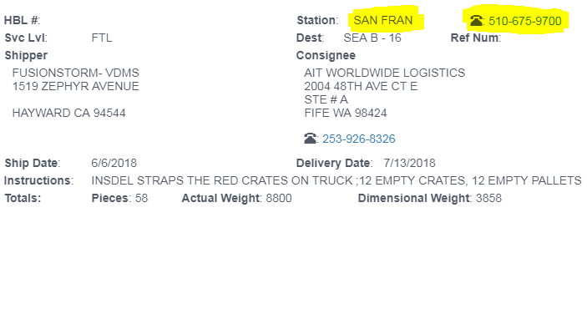587x329 pixels.
Task: Click the Actual Weight 8800 value
Action: 279,198
